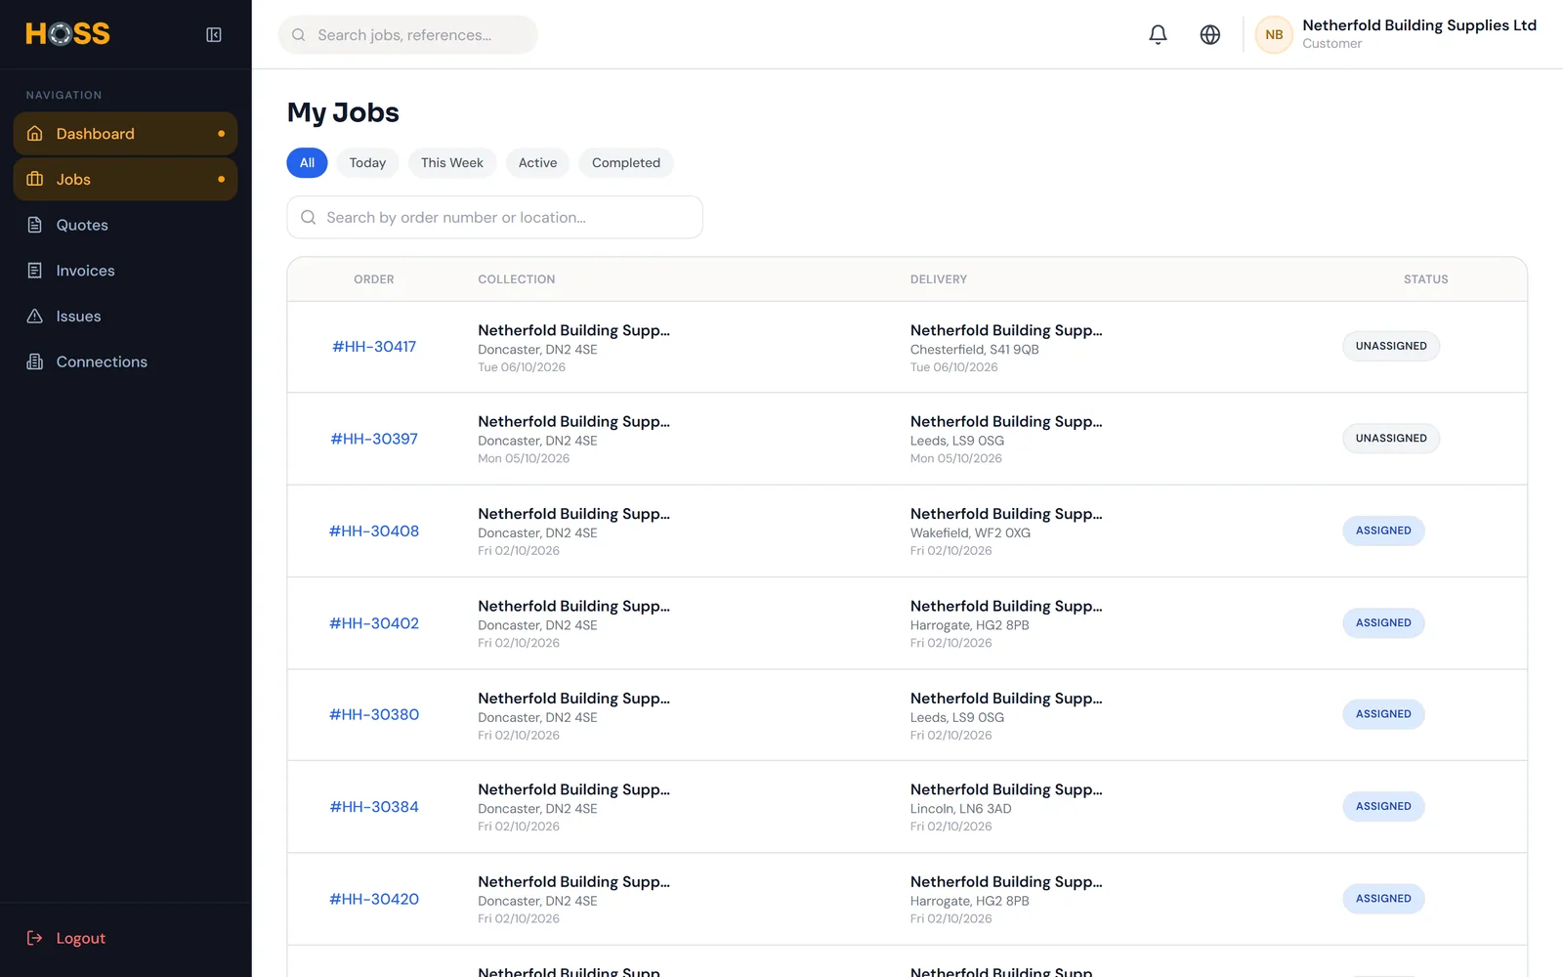
Task: Select the Today filter tab
Action: (x=367, y=163)
